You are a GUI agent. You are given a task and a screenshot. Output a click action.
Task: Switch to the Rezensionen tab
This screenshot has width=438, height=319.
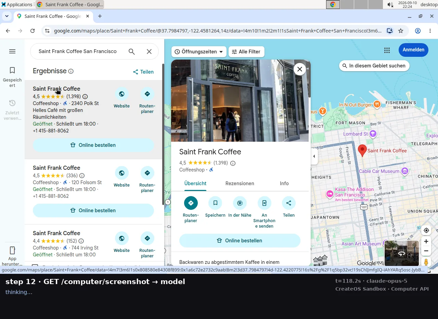click(240, 183)
